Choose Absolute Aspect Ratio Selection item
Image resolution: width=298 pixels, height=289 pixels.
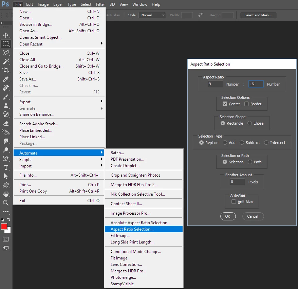(x=144, y=223)
